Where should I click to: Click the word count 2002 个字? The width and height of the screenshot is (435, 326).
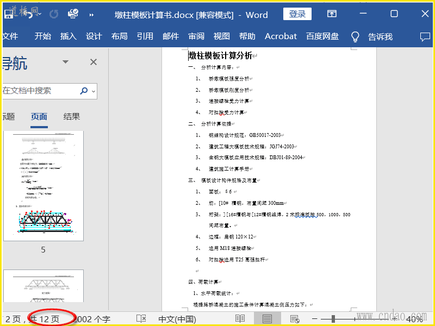pyautogui.click(x=92, y=319)
